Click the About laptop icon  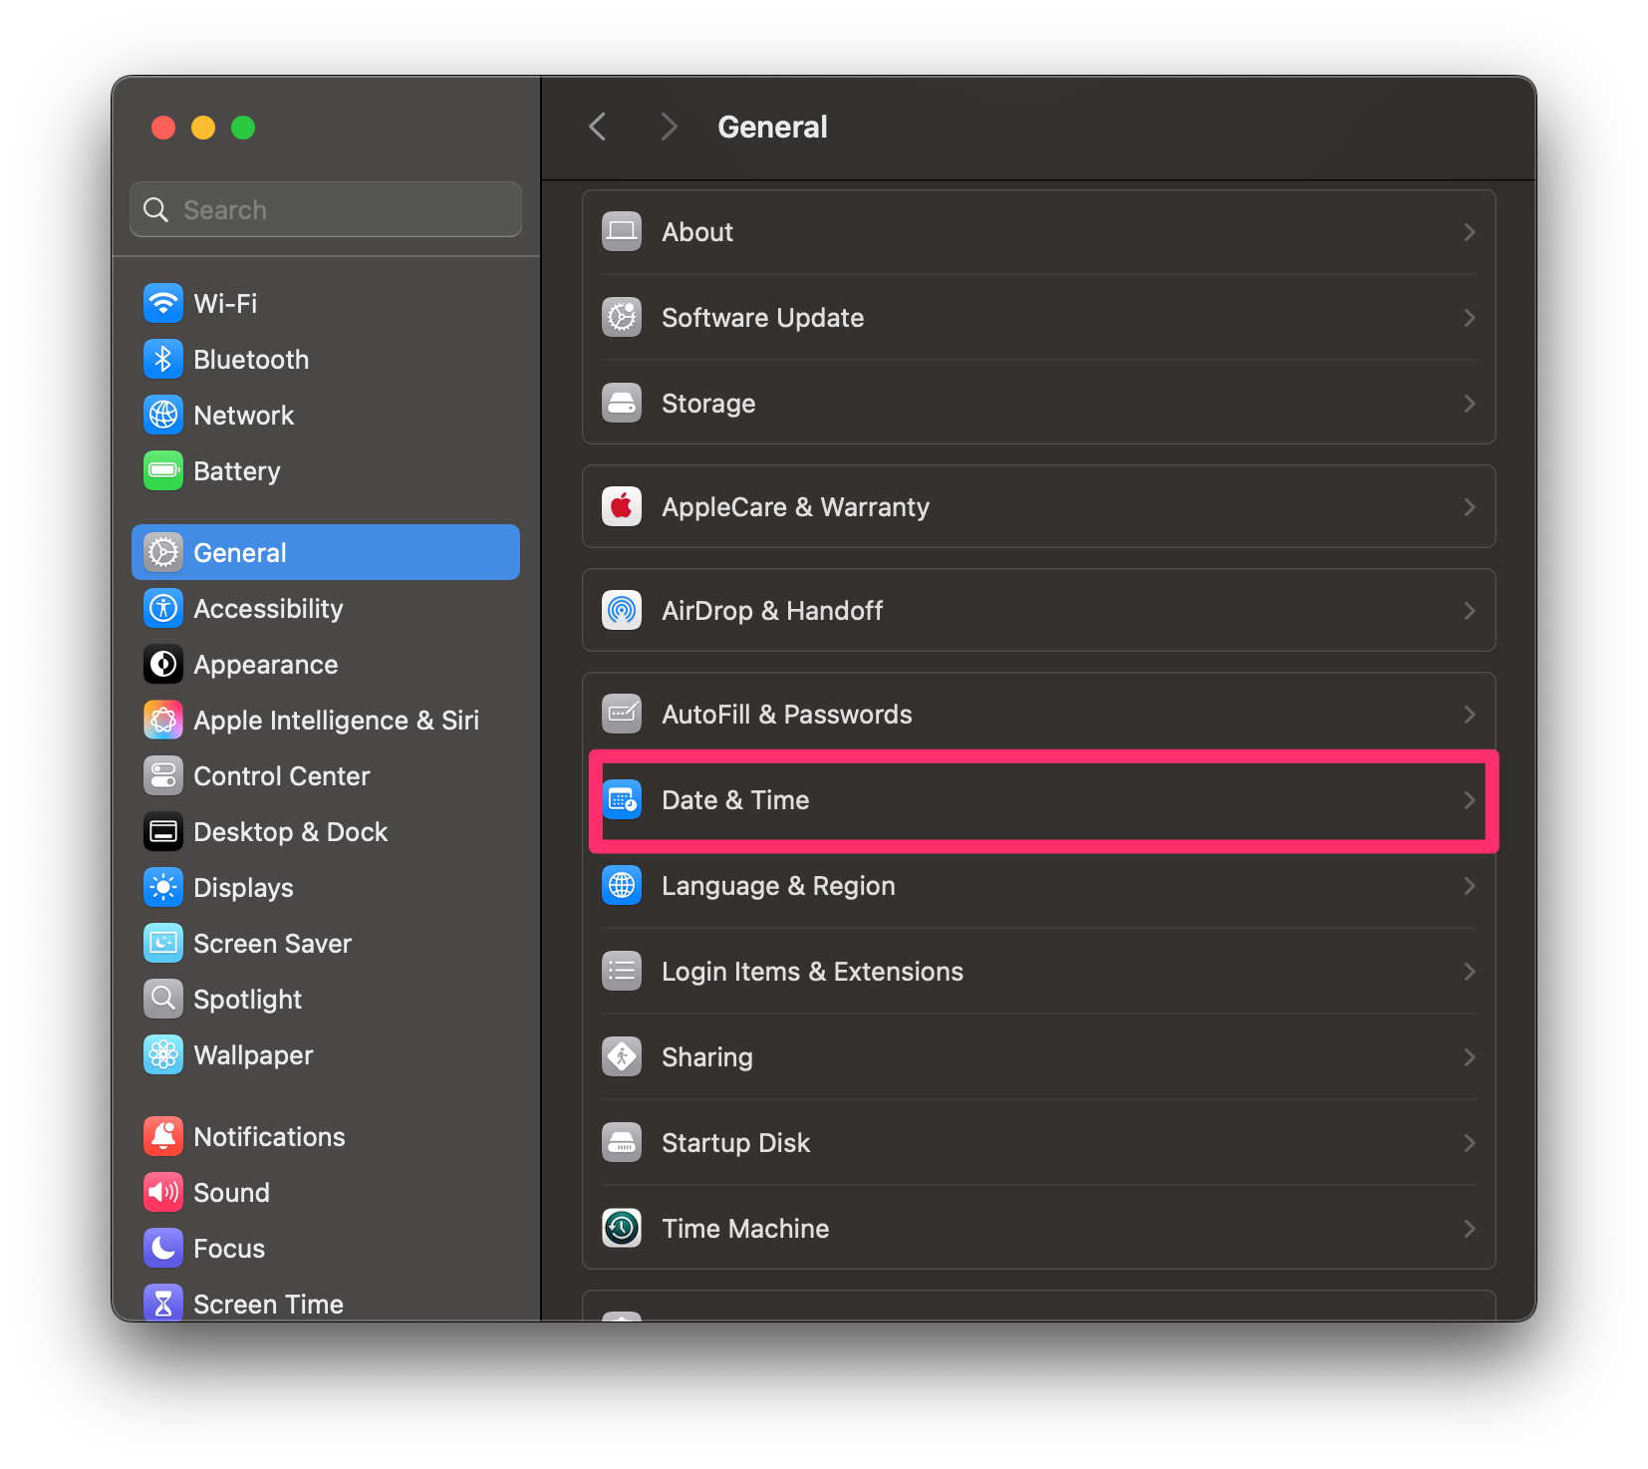click(x=622, y=231)
